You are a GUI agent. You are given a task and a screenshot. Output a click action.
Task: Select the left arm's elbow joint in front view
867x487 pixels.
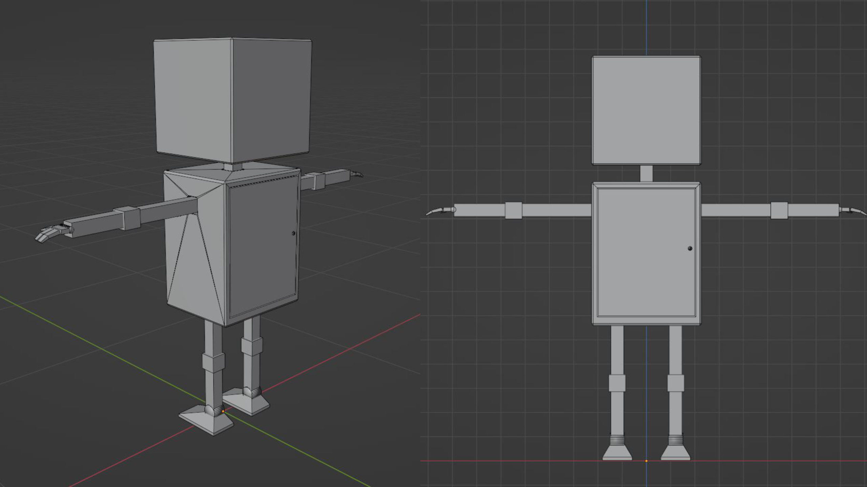pyautogui.click(x=513, y=210)
